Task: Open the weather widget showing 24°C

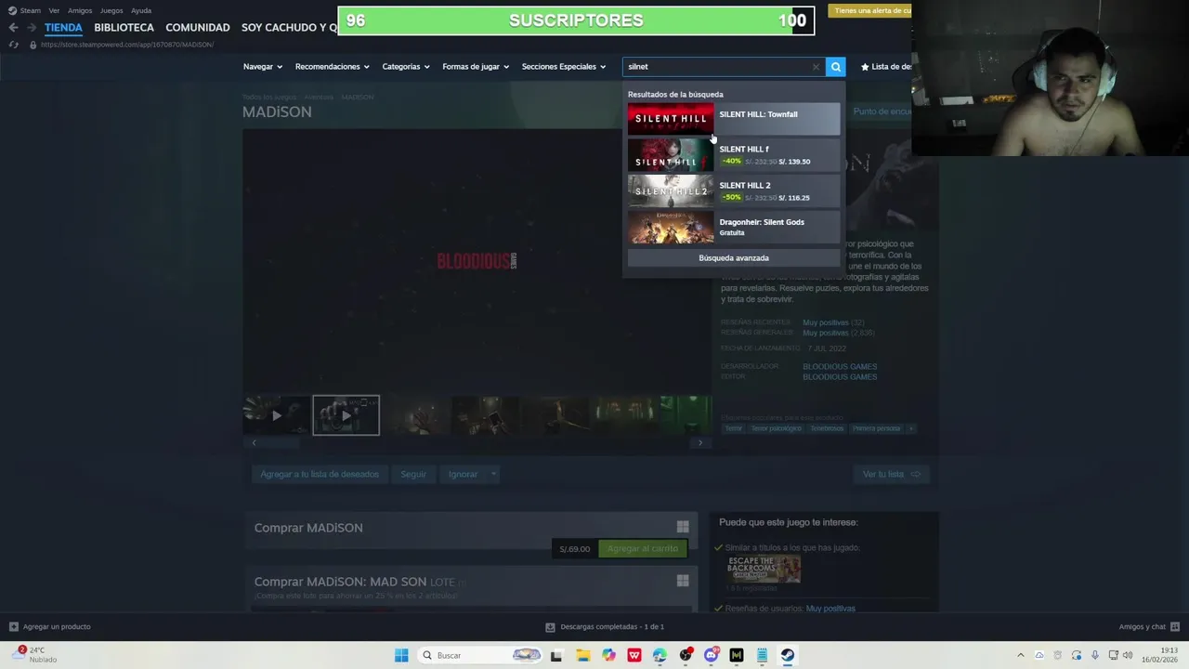Action: pyautogui.click(x=35, y=655)
